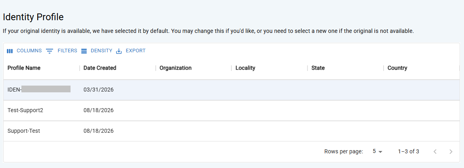
Task: Sort by Locality column header
Action: [245, 68]
